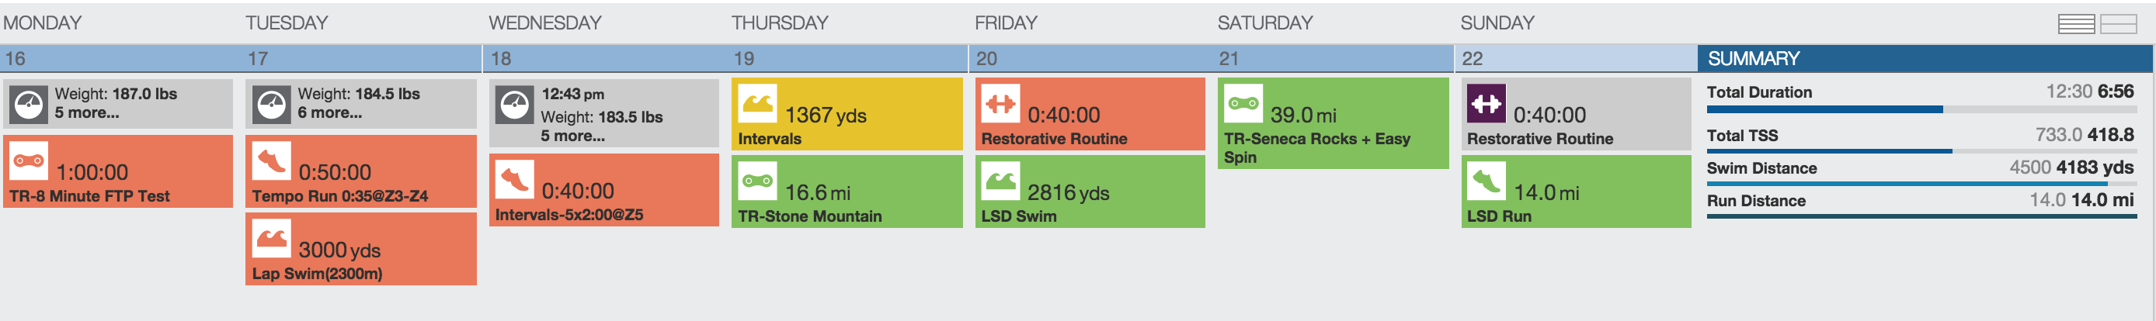2156x321 pixels.
Task: Open Monday's weight metrics gauge icon
Action: pos(29,105)
